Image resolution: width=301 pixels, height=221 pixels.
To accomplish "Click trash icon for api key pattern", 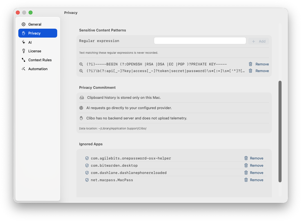I will click(250, 71).
